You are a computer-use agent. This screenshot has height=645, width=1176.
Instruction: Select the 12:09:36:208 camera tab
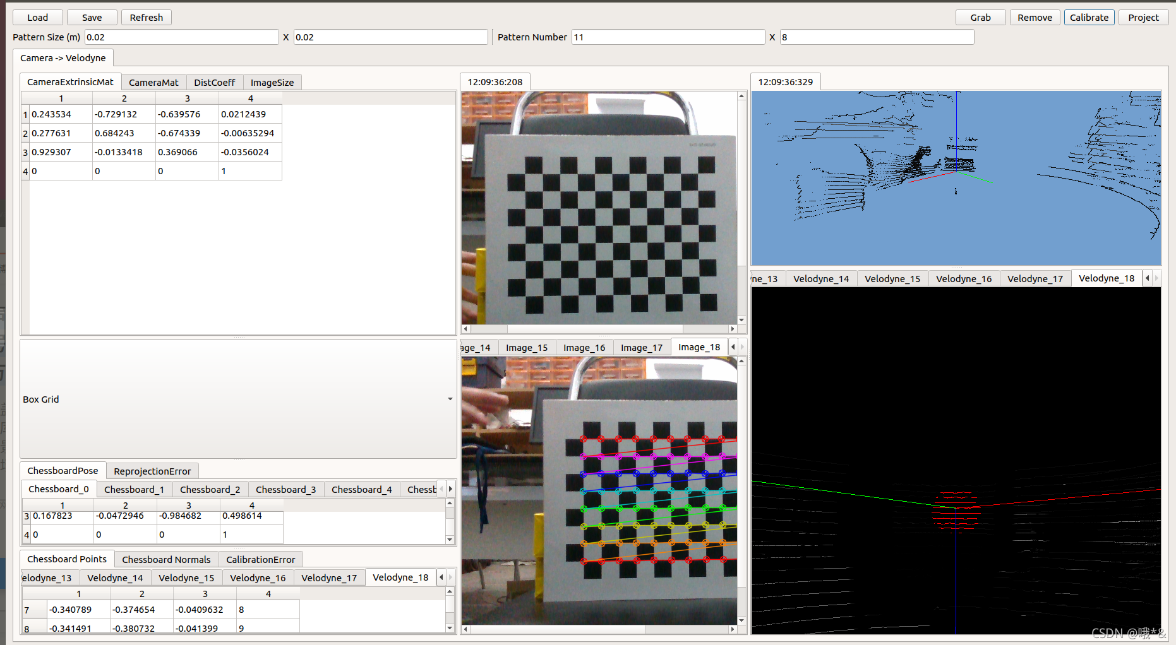(x=495, y=82)
